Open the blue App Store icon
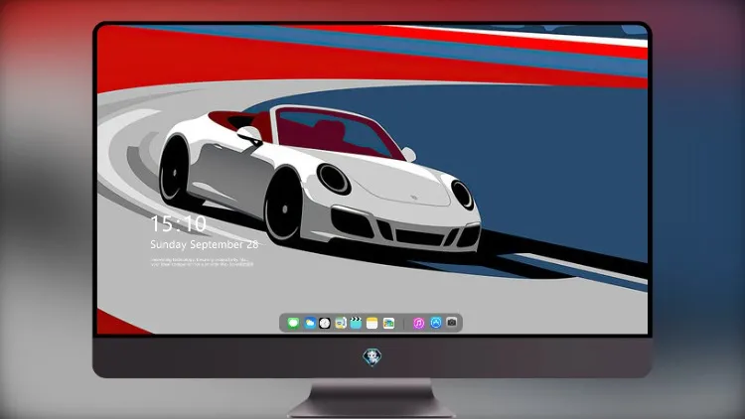Image resolution: width=745 pixels, height=419 pixels. coord(436,323)
